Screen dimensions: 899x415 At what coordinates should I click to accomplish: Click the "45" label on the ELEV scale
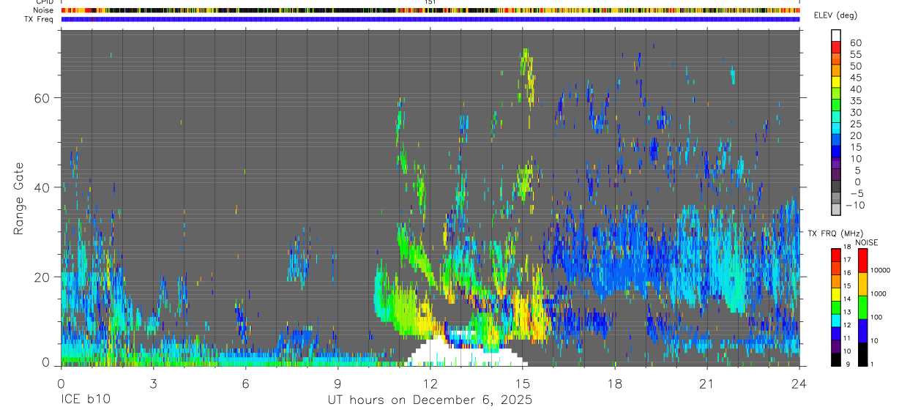(855, 78)
